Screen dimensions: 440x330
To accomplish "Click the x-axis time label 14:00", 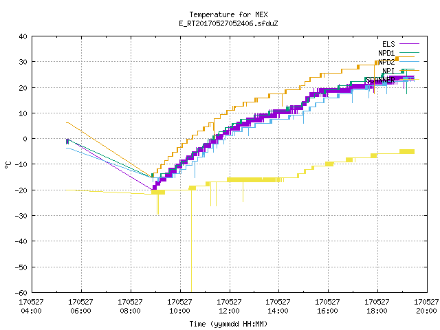I will point(278,311).
